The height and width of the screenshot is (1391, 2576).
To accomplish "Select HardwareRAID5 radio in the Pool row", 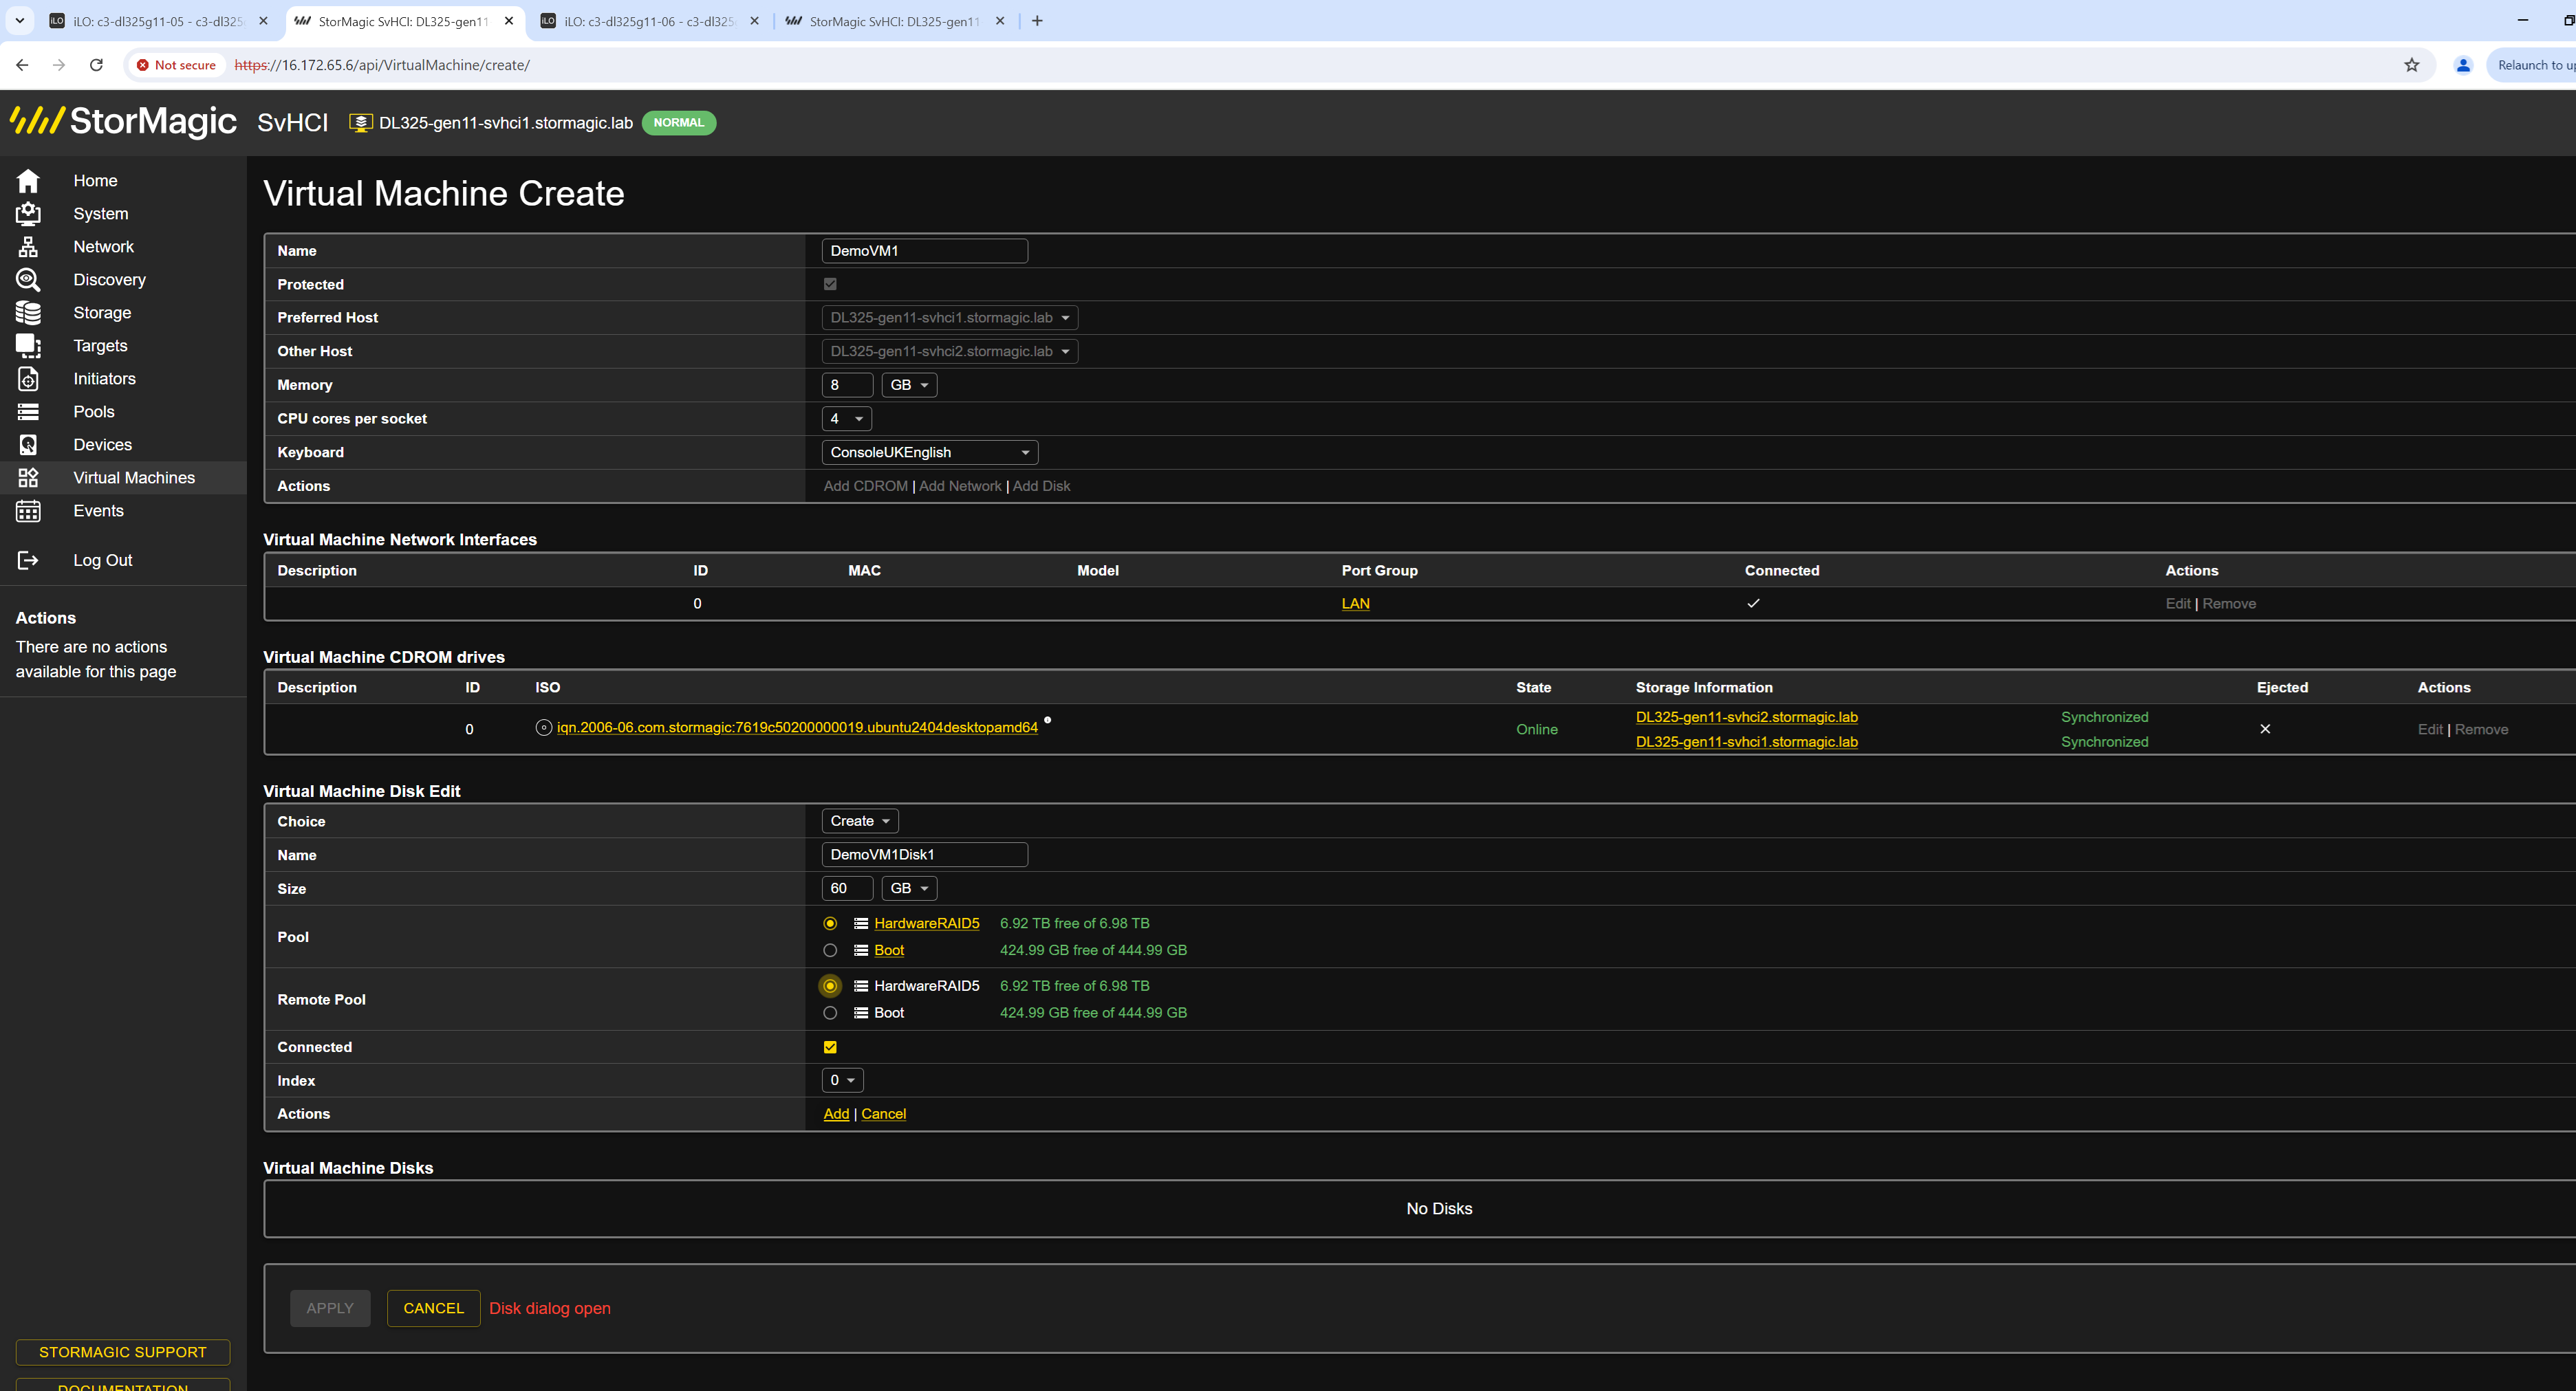I will pos(830,923).
